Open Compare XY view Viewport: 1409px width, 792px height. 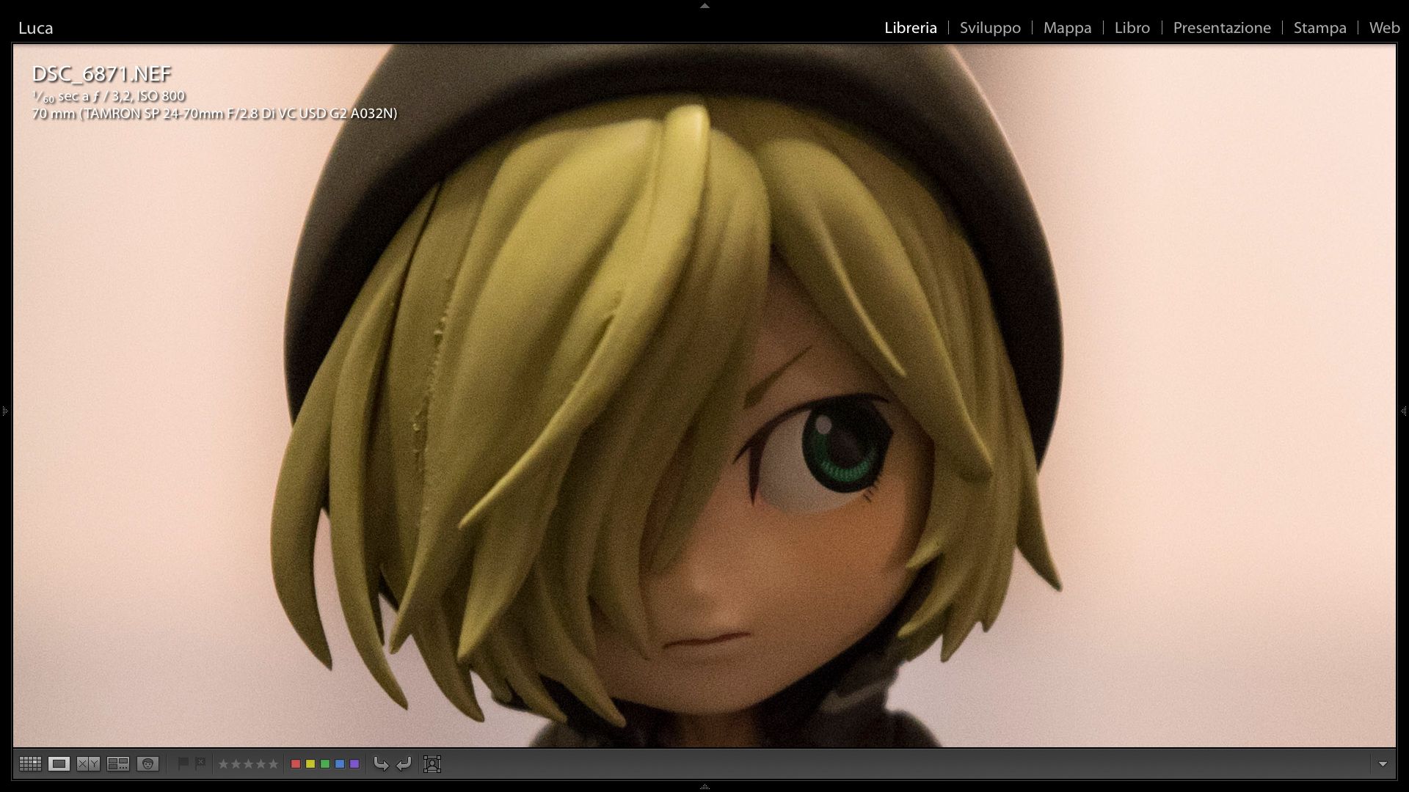pyautogui.click(x=88, y=764)
